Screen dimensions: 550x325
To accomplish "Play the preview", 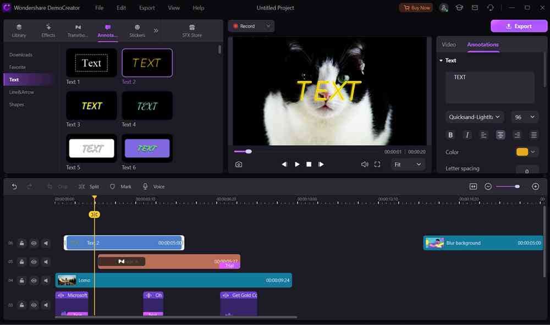I will point(297,164).
